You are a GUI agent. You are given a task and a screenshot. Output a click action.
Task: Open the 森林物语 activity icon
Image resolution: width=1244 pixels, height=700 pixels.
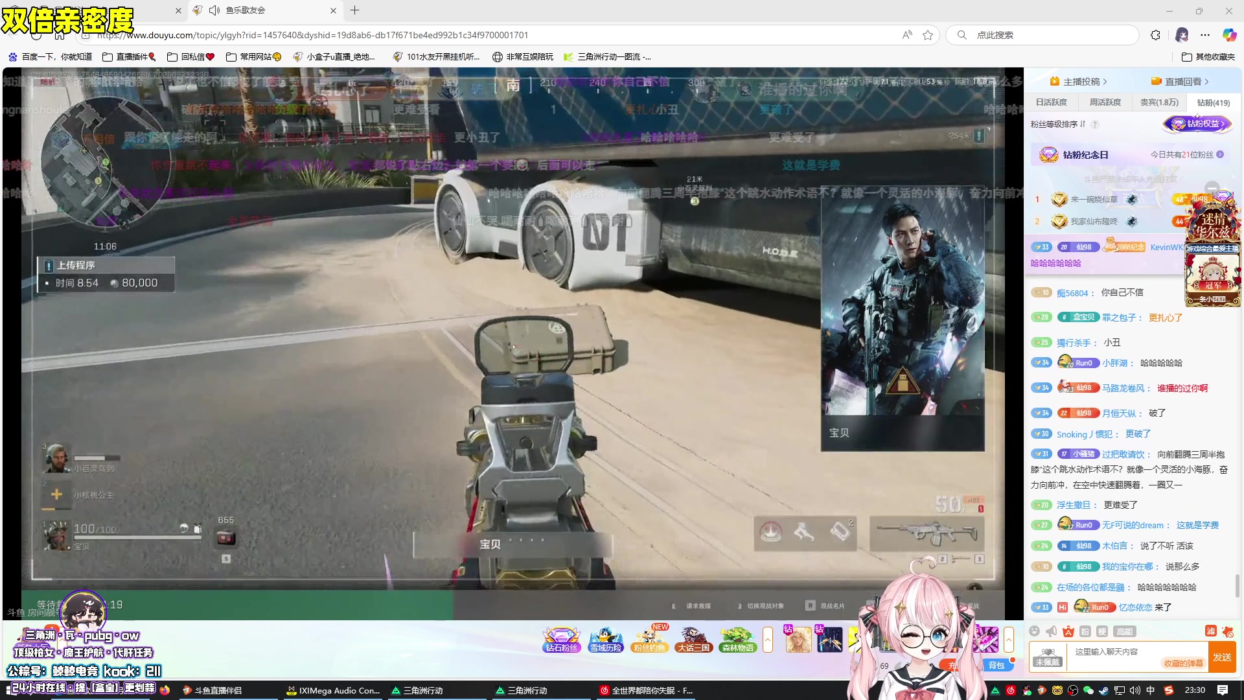coord(737,640)
